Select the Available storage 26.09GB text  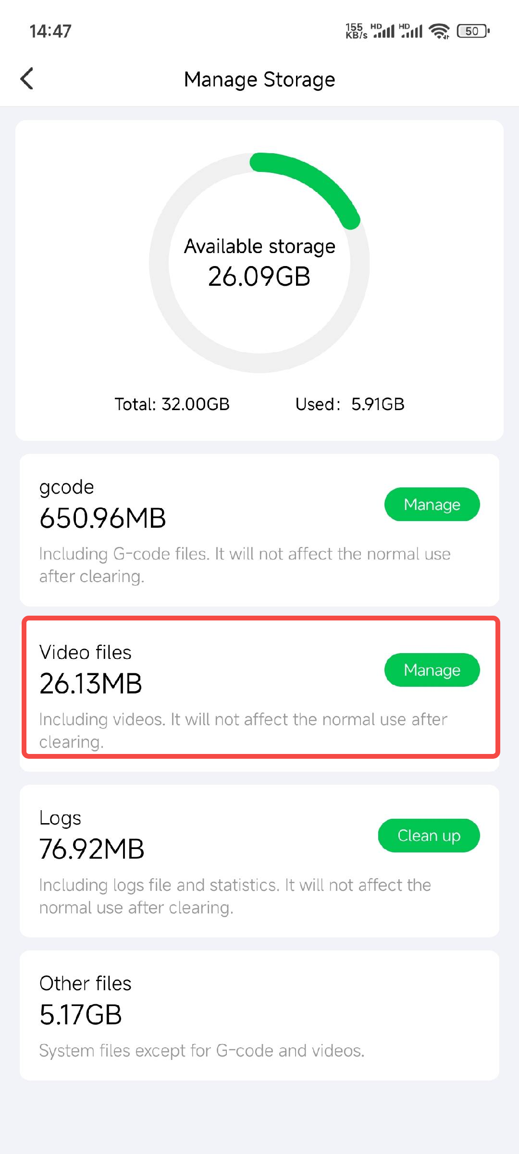pos(259,262)
